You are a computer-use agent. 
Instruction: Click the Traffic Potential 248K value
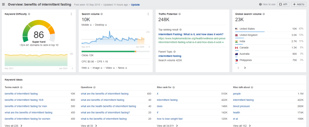point(164,20)
